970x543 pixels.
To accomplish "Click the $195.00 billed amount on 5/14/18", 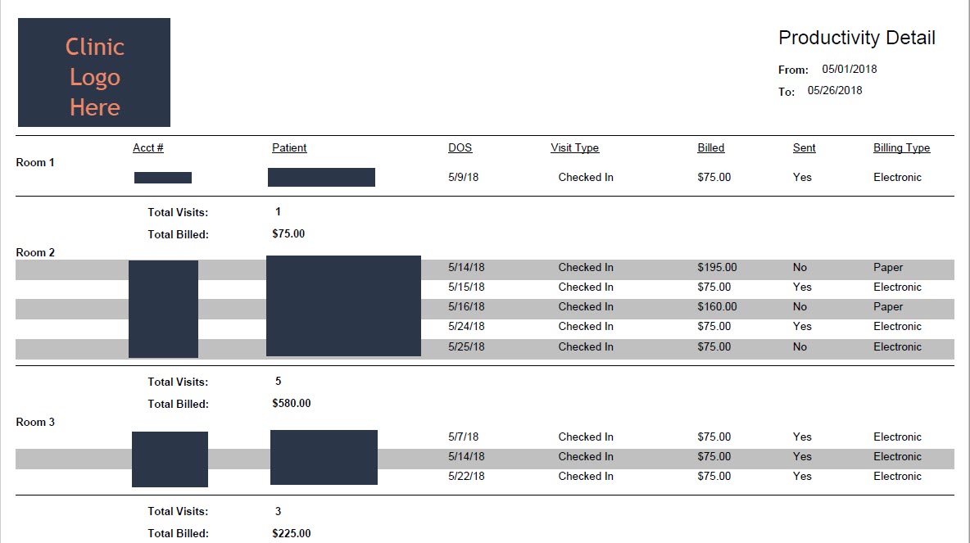I will (x=717, y=267).
